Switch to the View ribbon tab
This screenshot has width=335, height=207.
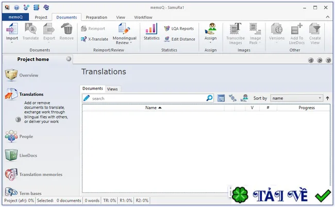tap(121, 18)
